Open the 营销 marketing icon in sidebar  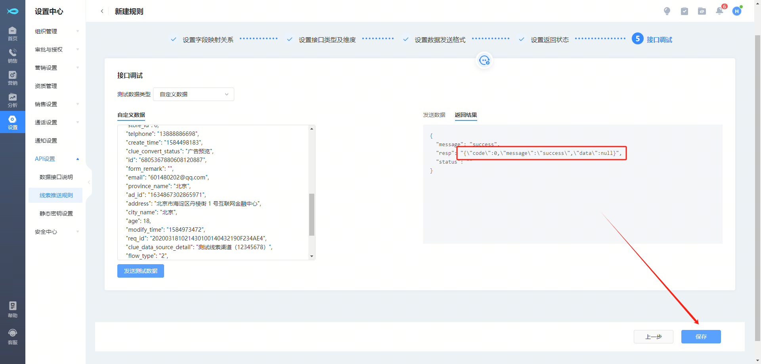[x=12, y=78]
